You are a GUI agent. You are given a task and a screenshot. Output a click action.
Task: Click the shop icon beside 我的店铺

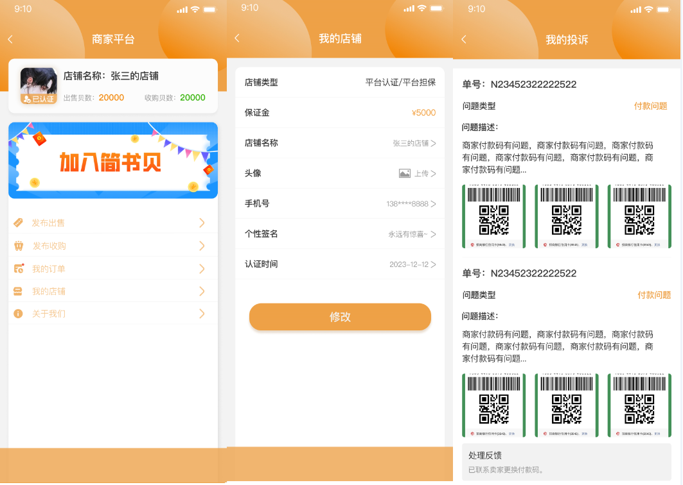[x=18, y=291]
